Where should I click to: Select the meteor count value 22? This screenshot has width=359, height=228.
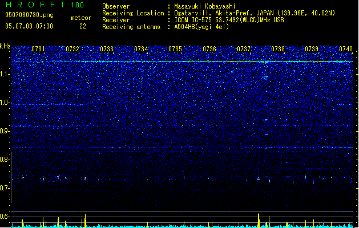click(83, 26)
